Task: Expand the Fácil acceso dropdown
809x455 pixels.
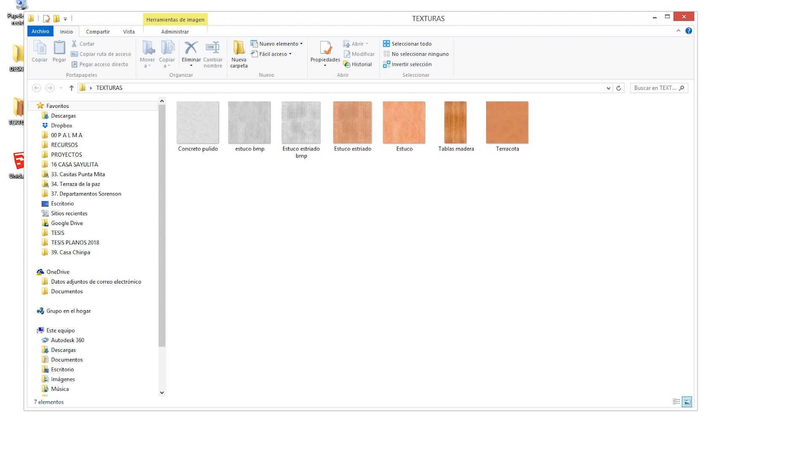Action: 290,54
